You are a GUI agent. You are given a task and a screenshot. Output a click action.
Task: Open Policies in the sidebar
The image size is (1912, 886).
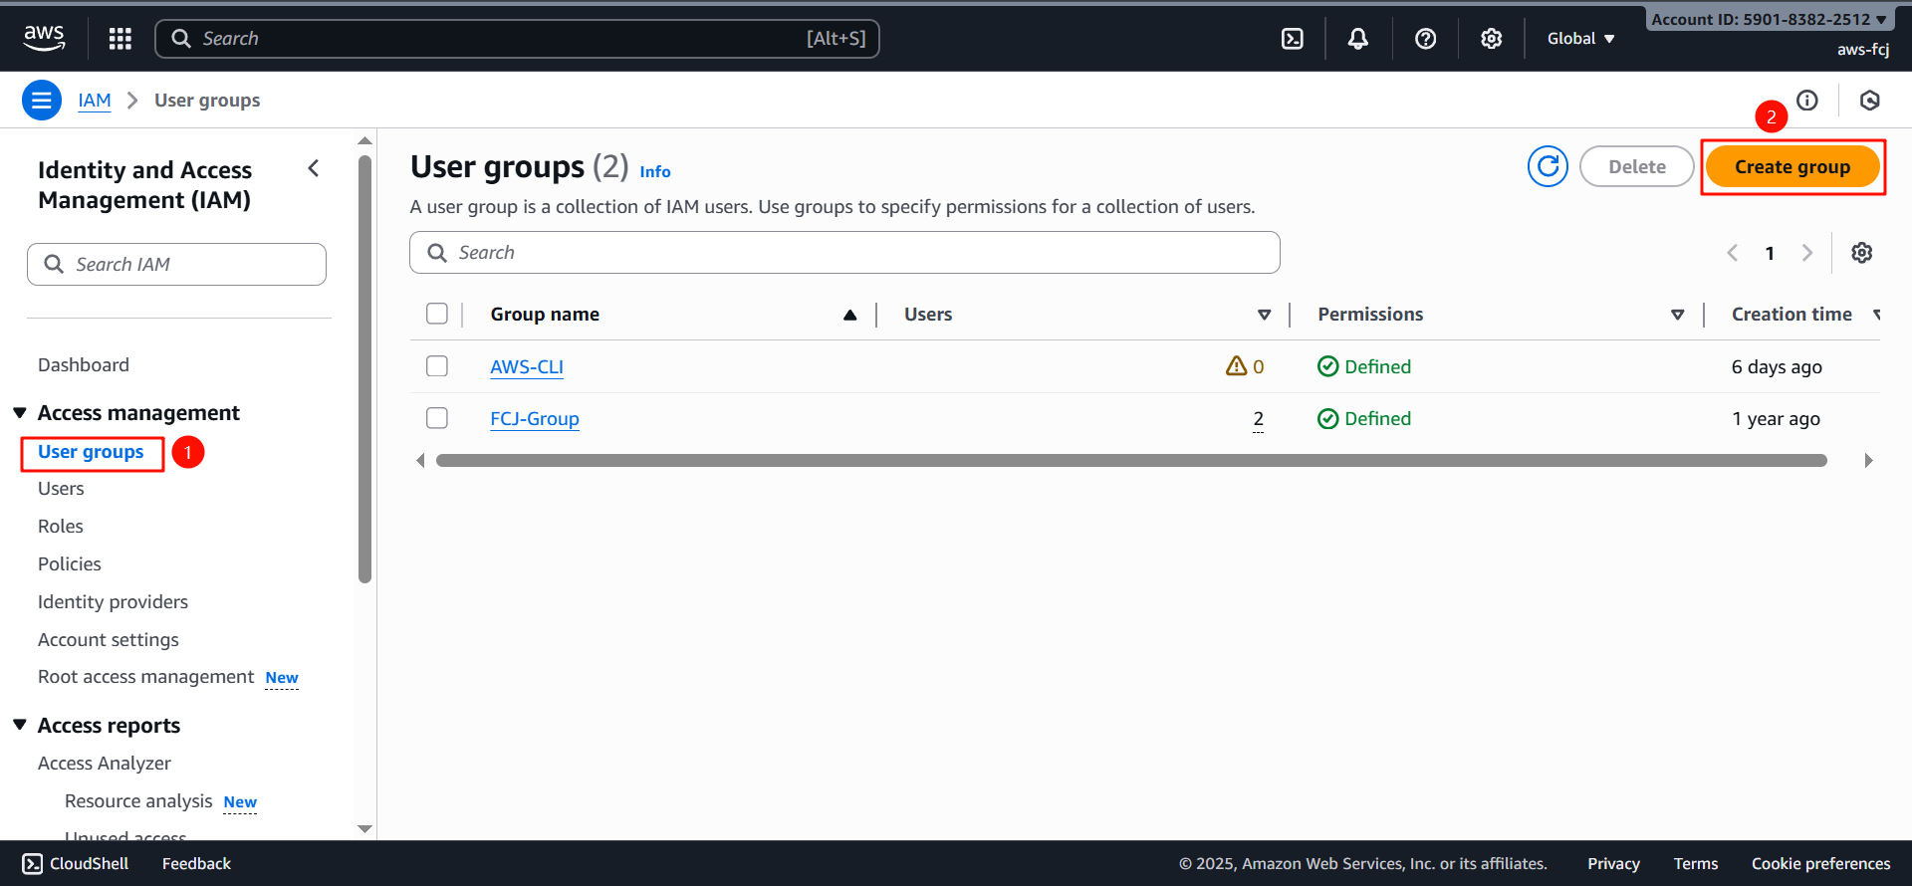tap(70, 563)
